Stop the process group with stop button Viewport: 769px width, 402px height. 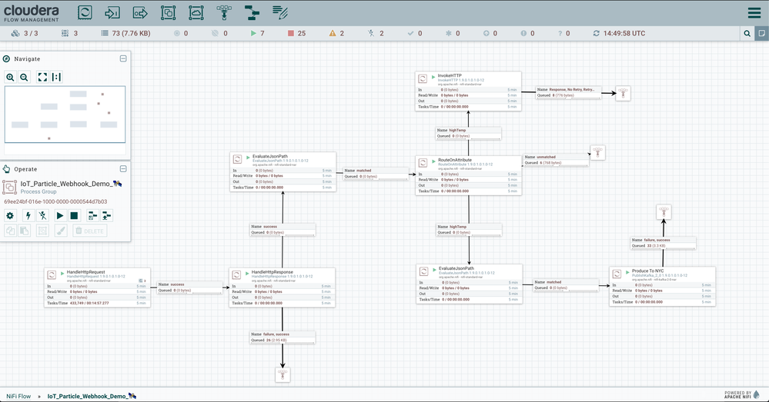click(74, 215)
